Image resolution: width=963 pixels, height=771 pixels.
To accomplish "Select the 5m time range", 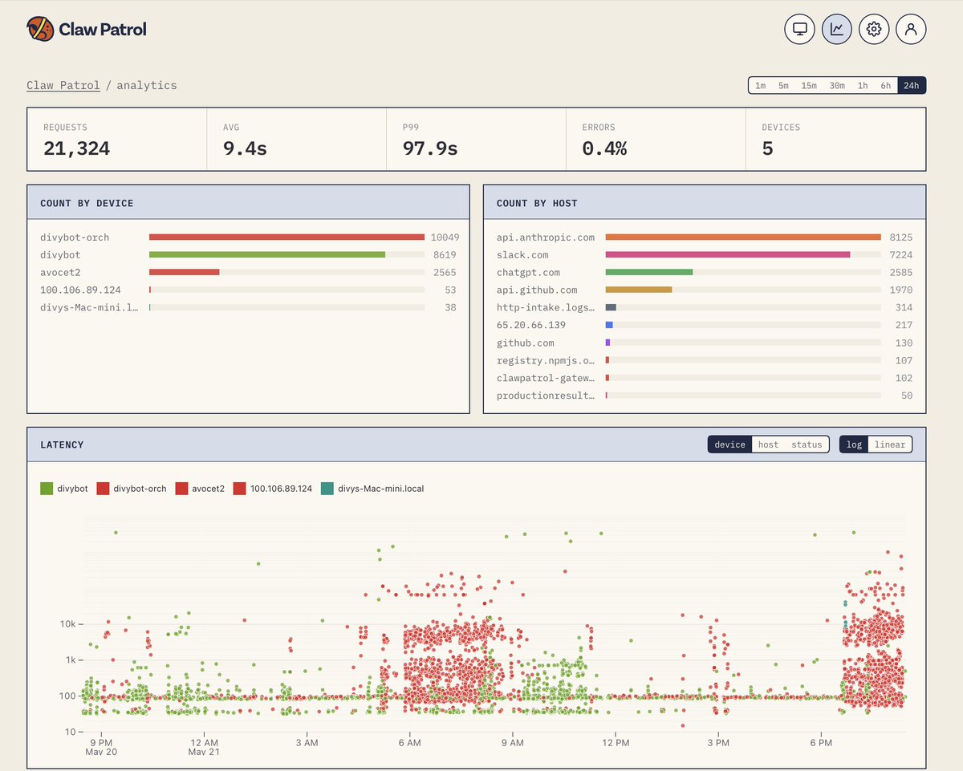I will 783,86.
